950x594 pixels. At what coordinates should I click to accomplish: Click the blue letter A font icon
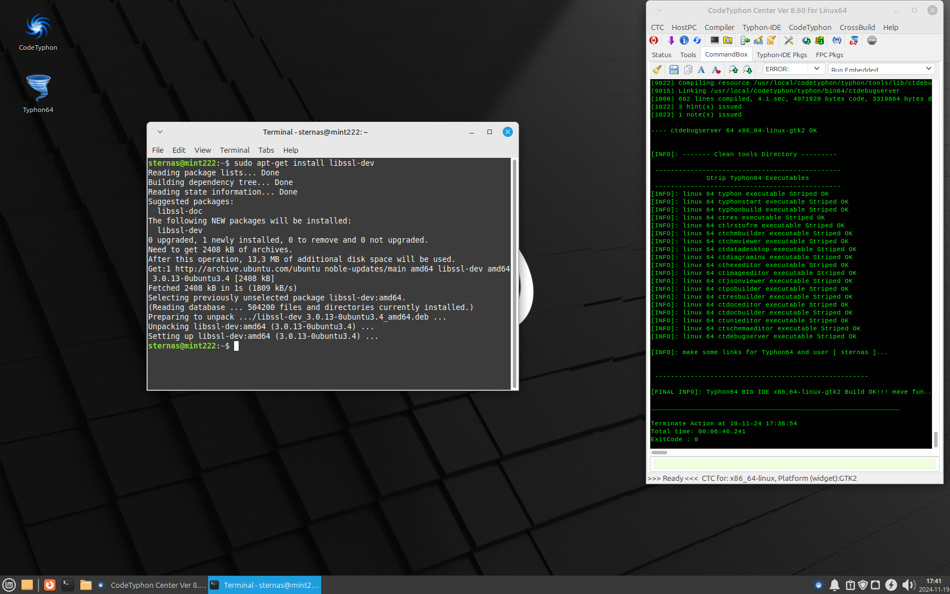click(701, 69)
